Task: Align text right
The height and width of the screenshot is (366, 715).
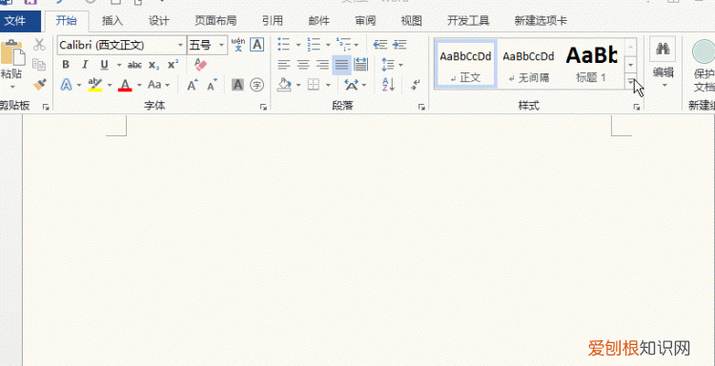Action: (x=323, y=65)
